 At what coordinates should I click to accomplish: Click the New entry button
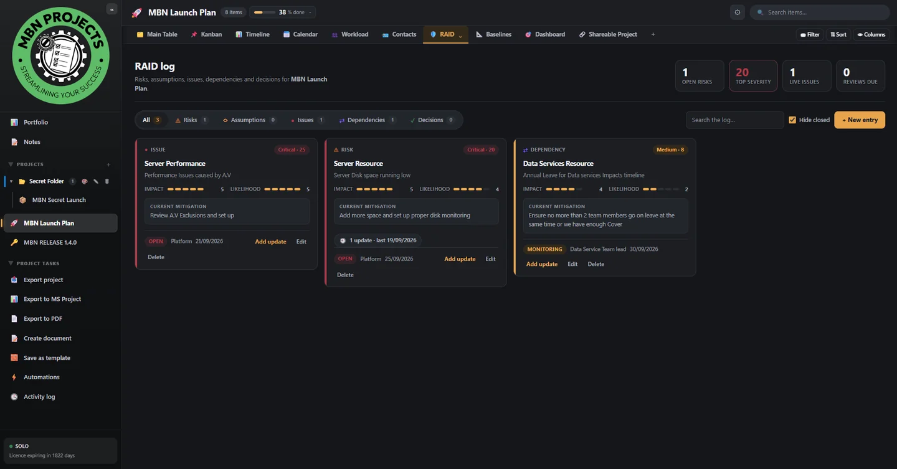click(860, 120)
